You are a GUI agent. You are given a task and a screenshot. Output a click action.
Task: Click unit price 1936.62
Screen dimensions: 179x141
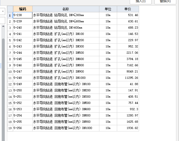(x=128, y=128)
